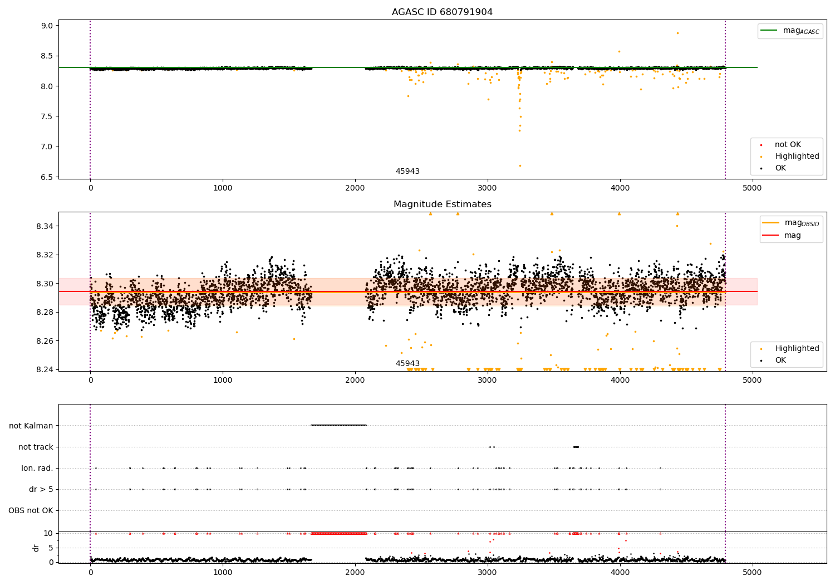Click the 3000 x-tick under the AGASC ID plot
Screen dimensions: 835x585
pyautogui.click(x=488, y=188)
